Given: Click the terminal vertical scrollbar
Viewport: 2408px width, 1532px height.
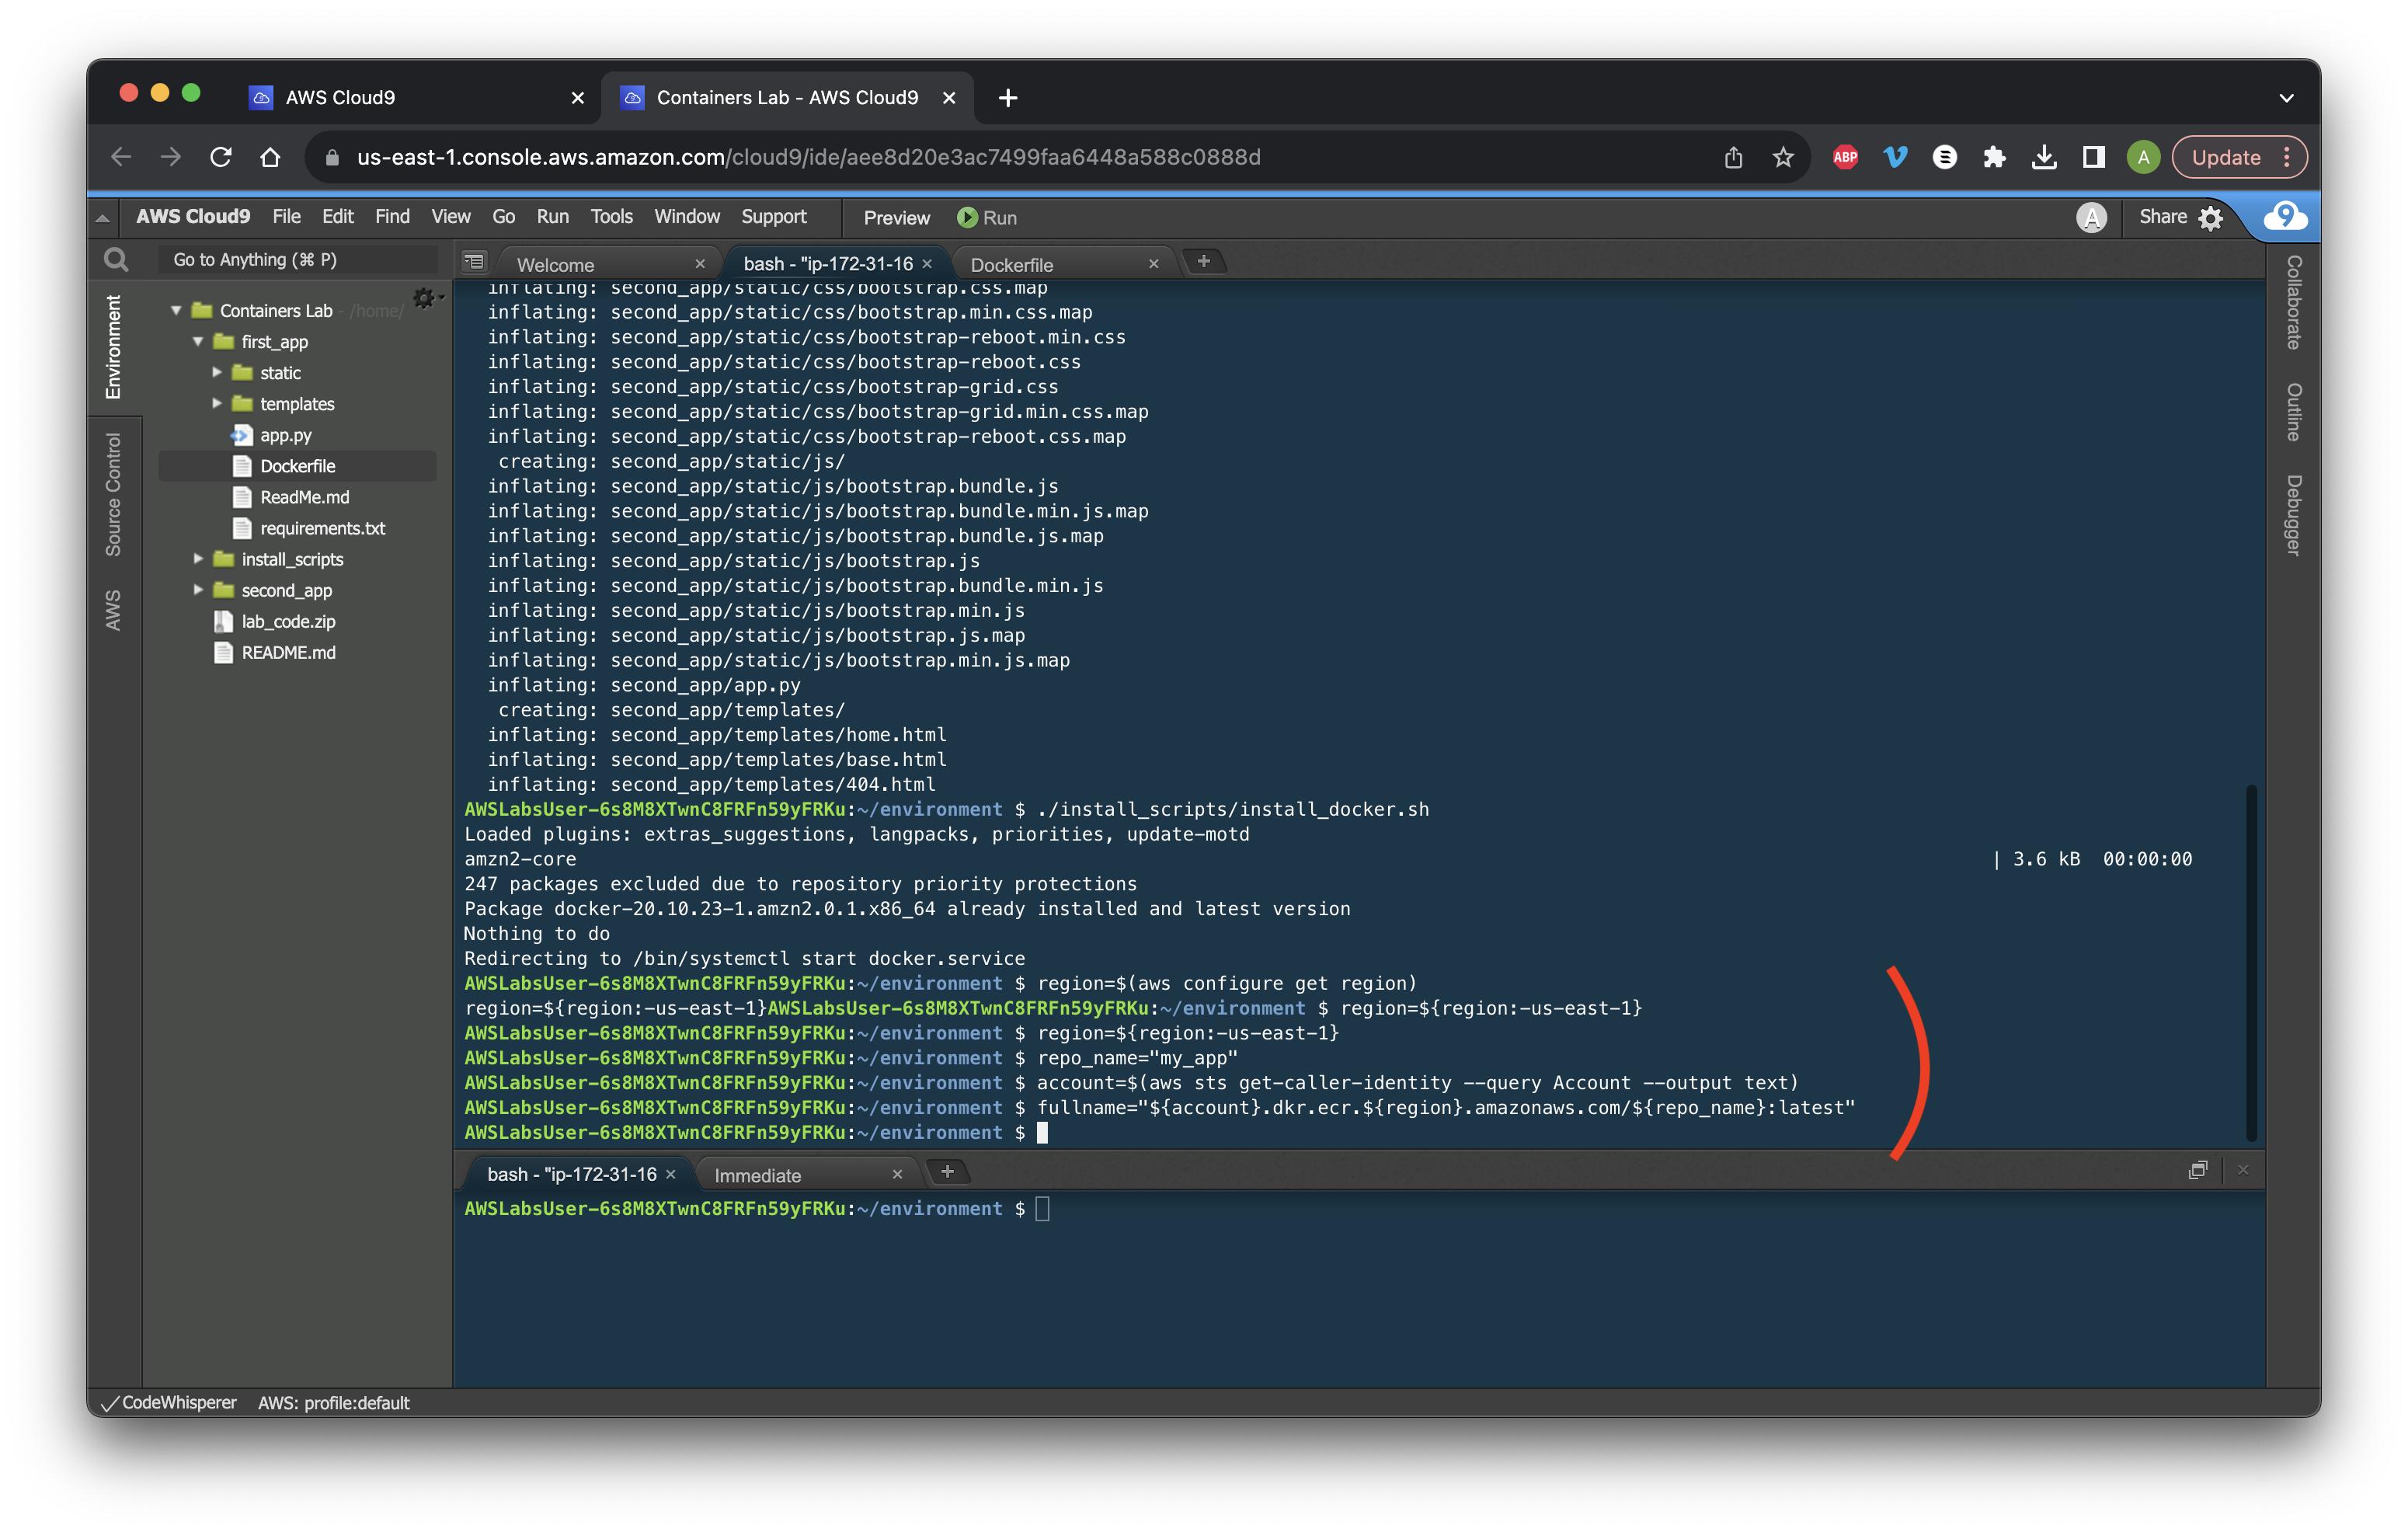Looking at the screenshot, I should [x=2251, y=962].
